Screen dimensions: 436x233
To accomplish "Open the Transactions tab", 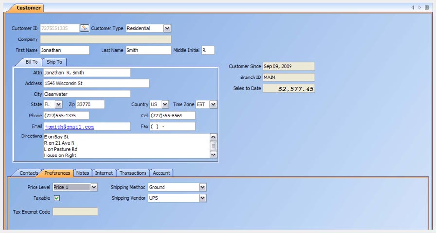I will 133,173.
